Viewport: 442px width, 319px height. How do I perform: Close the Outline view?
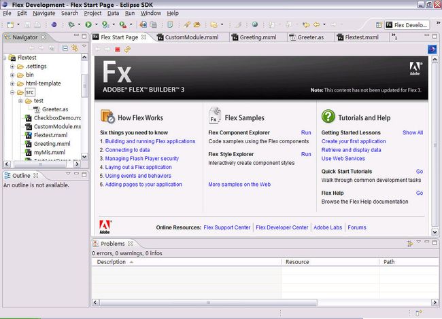(36, 175)
